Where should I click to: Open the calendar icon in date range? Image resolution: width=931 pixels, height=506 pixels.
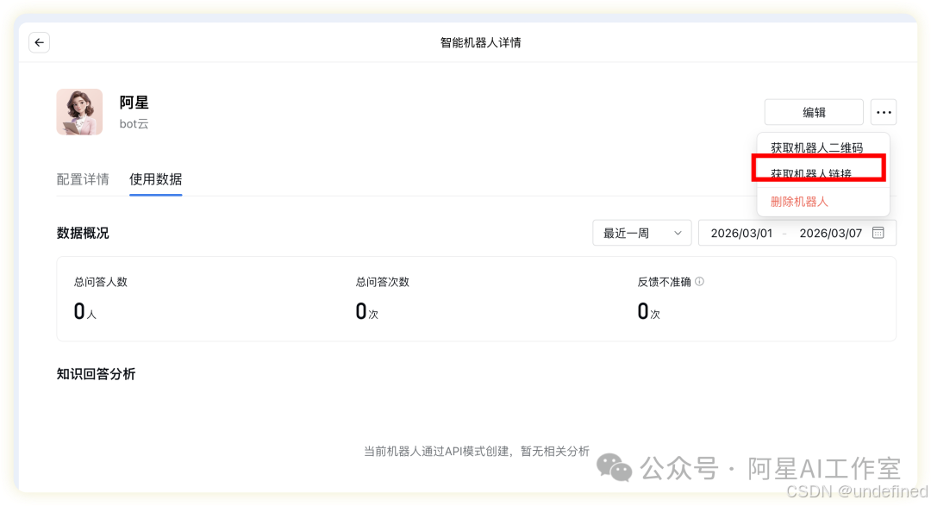pyautogui.click(x=878, y=233)
